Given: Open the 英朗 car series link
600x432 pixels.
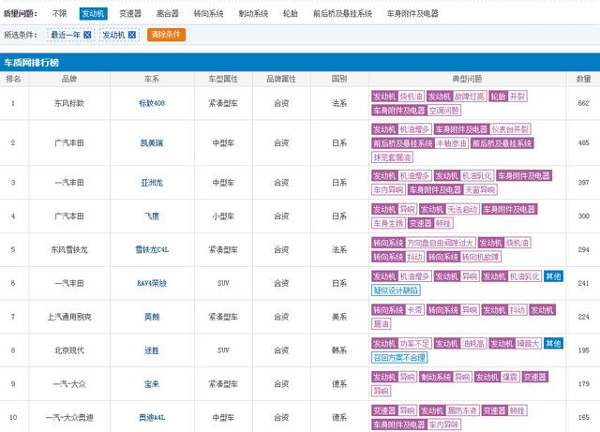Looking at the screenshot, I should (152, 317).
